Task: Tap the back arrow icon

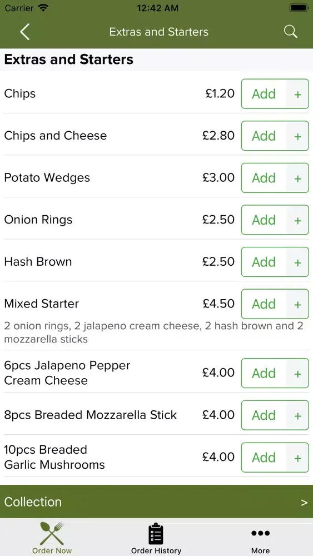Action: click(25, 32)
